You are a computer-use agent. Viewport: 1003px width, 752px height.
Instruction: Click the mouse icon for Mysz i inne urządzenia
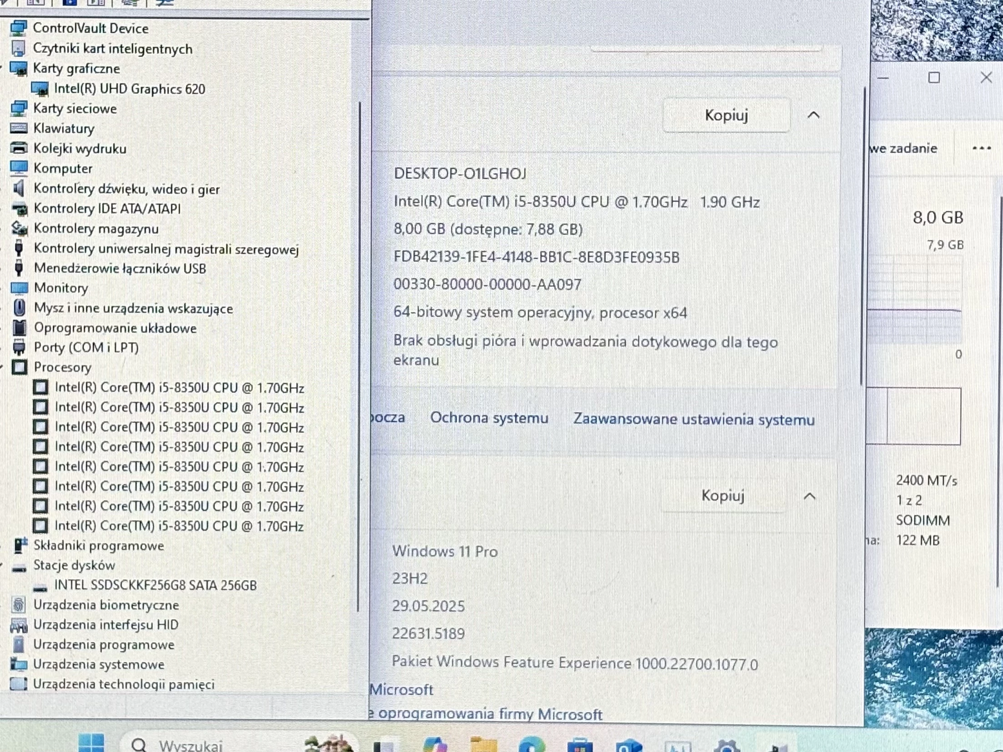pyautogui.click(x=19, y=308)
